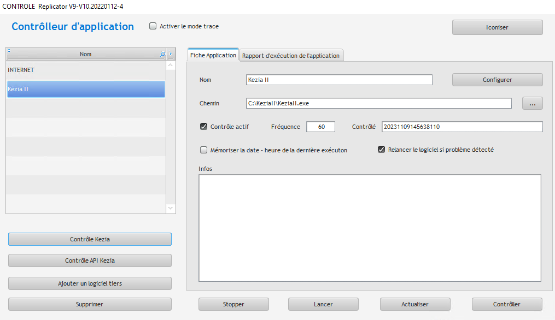Select INTERNET in the application list

85,70
